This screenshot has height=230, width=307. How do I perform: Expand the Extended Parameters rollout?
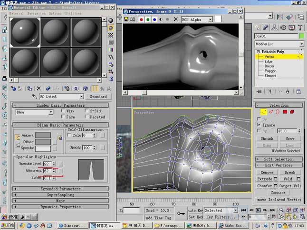coord(60,189)
